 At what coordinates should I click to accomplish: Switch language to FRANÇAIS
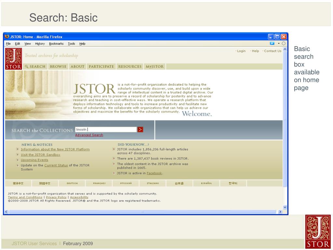pos(99,183)
